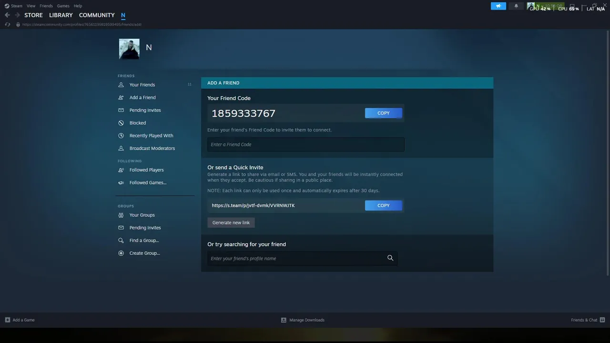Open the Steam menu
The height and width of the screenshot is (343, 610).
[x=14, y=6]
